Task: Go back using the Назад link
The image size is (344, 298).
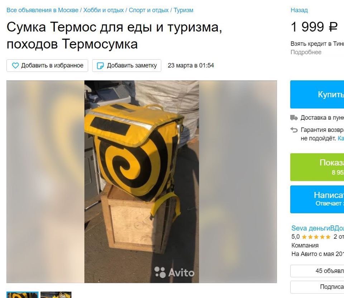Action: coord(299,10)
